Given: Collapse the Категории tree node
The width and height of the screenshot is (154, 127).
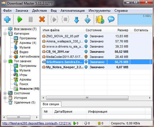Looking at the screenshot, I should [5, 34].
